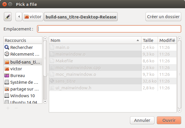Toggle the pencil location-entry button
Screen dimensions: 185x128
pyautogui.click(x=8, y=17)
